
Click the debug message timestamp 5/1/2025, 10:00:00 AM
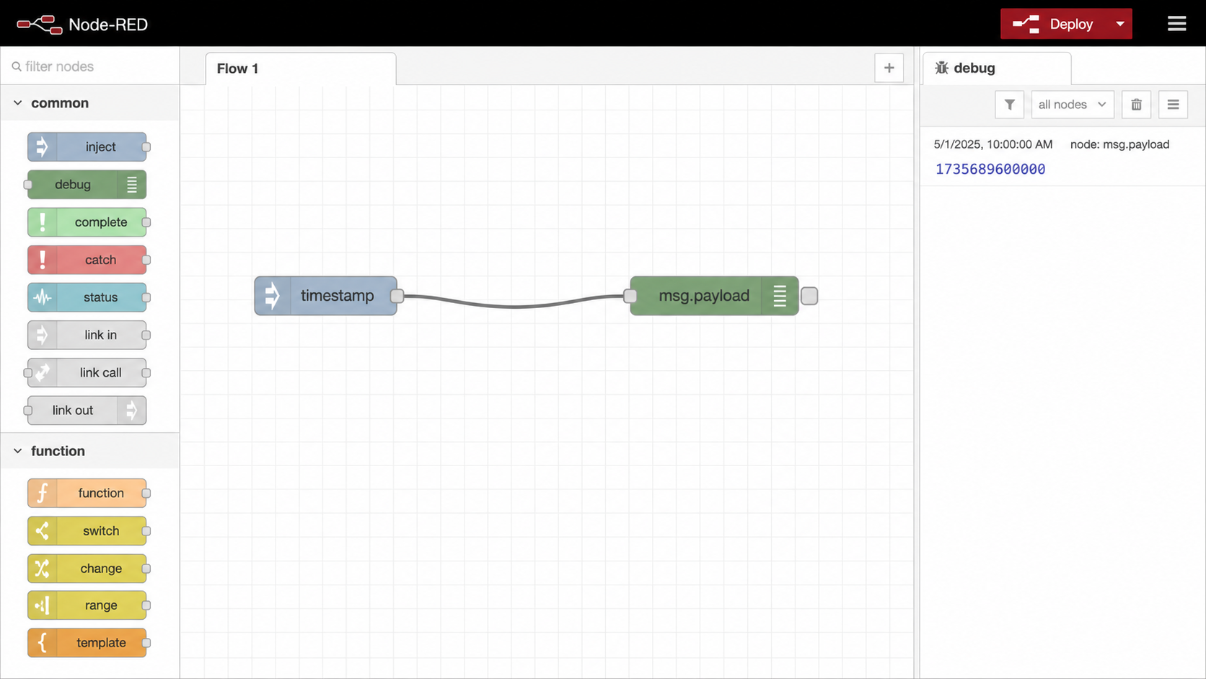tap(993, 144)
